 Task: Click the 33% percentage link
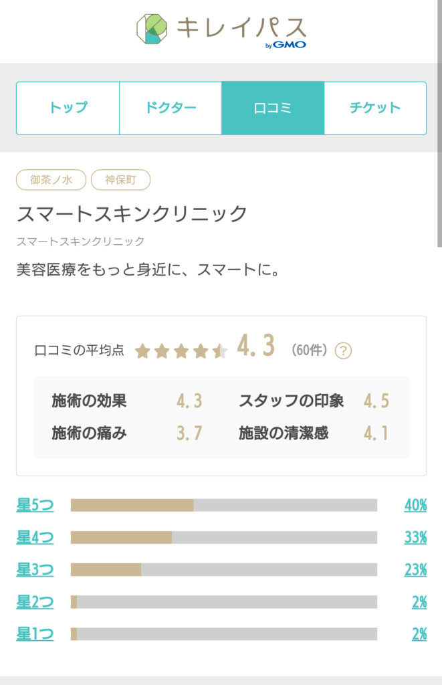[x=415, y=537]
